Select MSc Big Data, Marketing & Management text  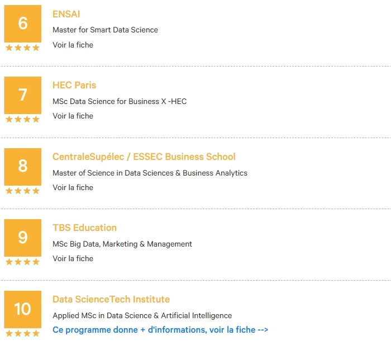(122, 244)
